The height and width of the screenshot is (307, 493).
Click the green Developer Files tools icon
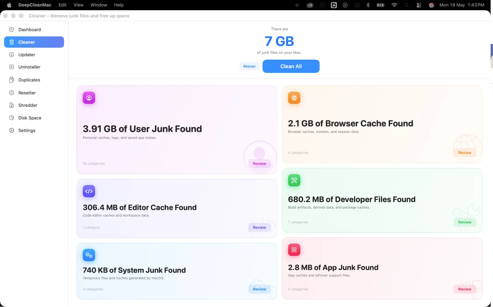294,180
